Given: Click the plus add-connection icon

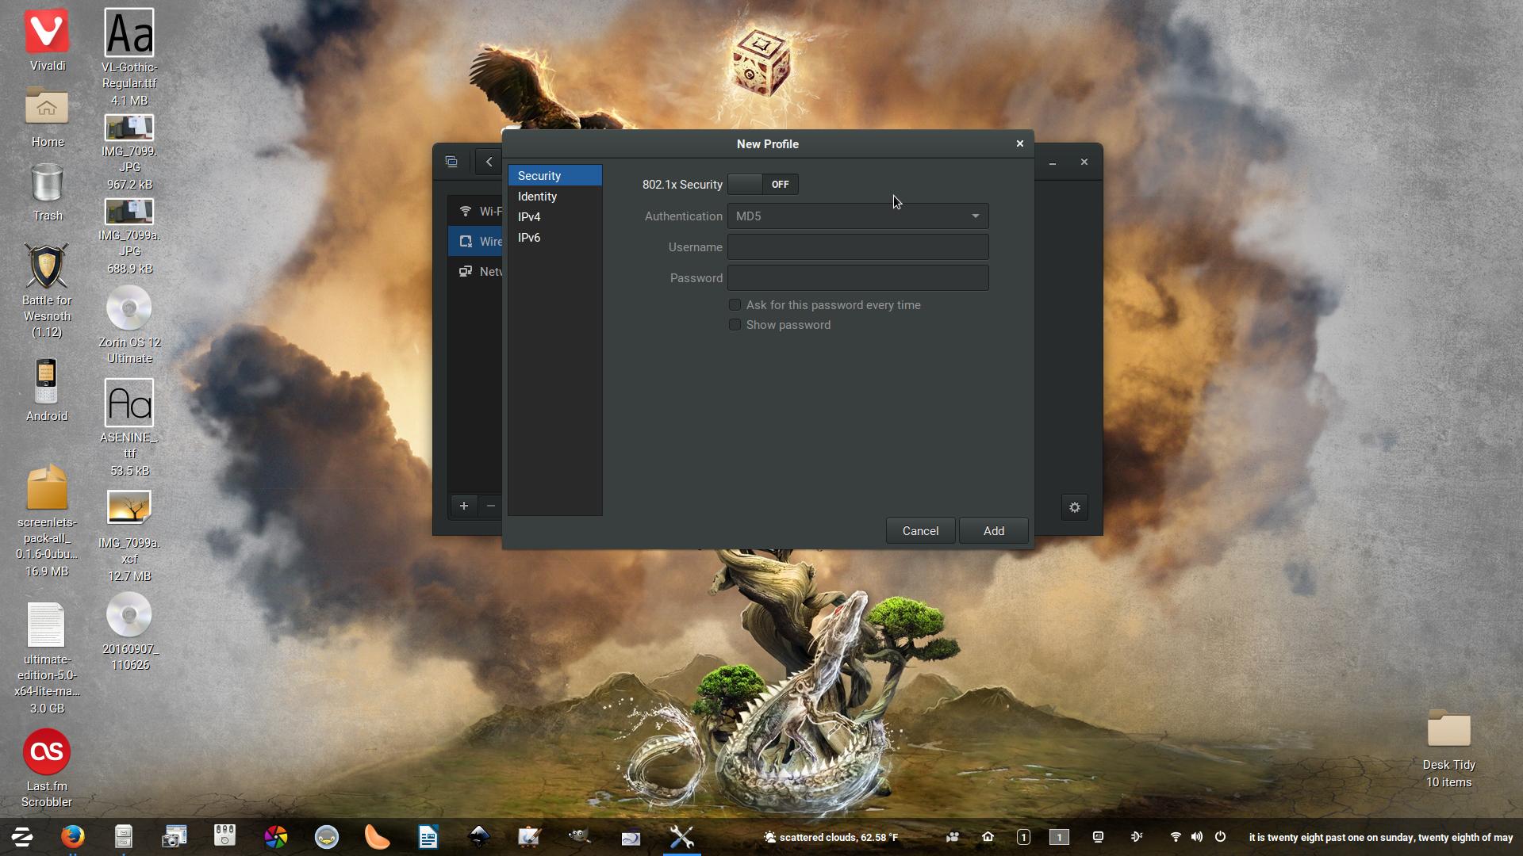Looking at the screenshot, I should tap(464, 506).
